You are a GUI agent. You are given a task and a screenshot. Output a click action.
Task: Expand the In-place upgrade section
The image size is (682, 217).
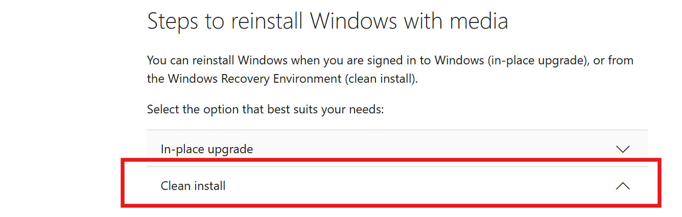(x=396, y=149)
